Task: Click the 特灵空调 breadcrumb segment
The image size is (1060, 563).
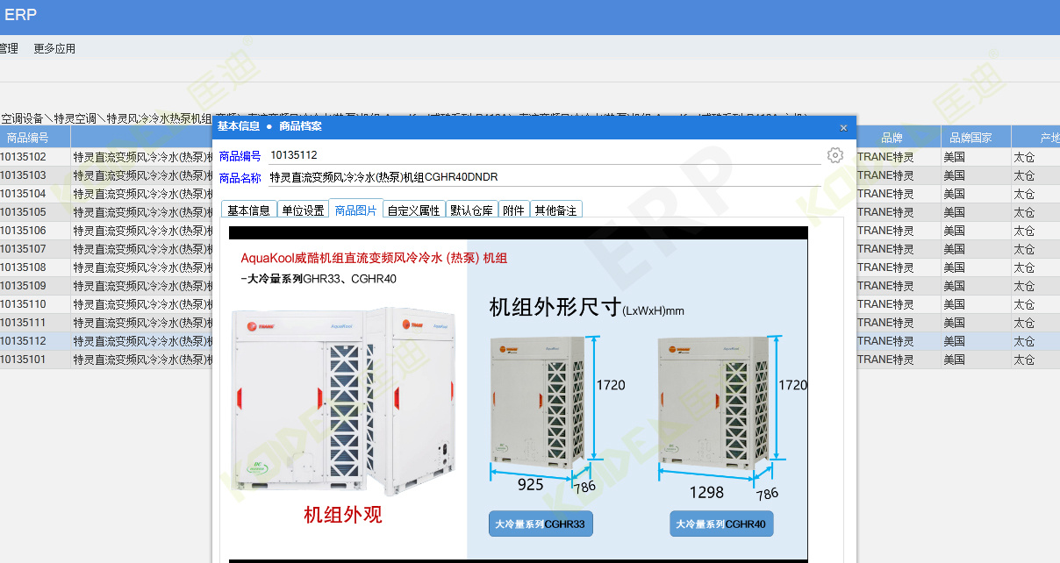Action: (75, 118)
